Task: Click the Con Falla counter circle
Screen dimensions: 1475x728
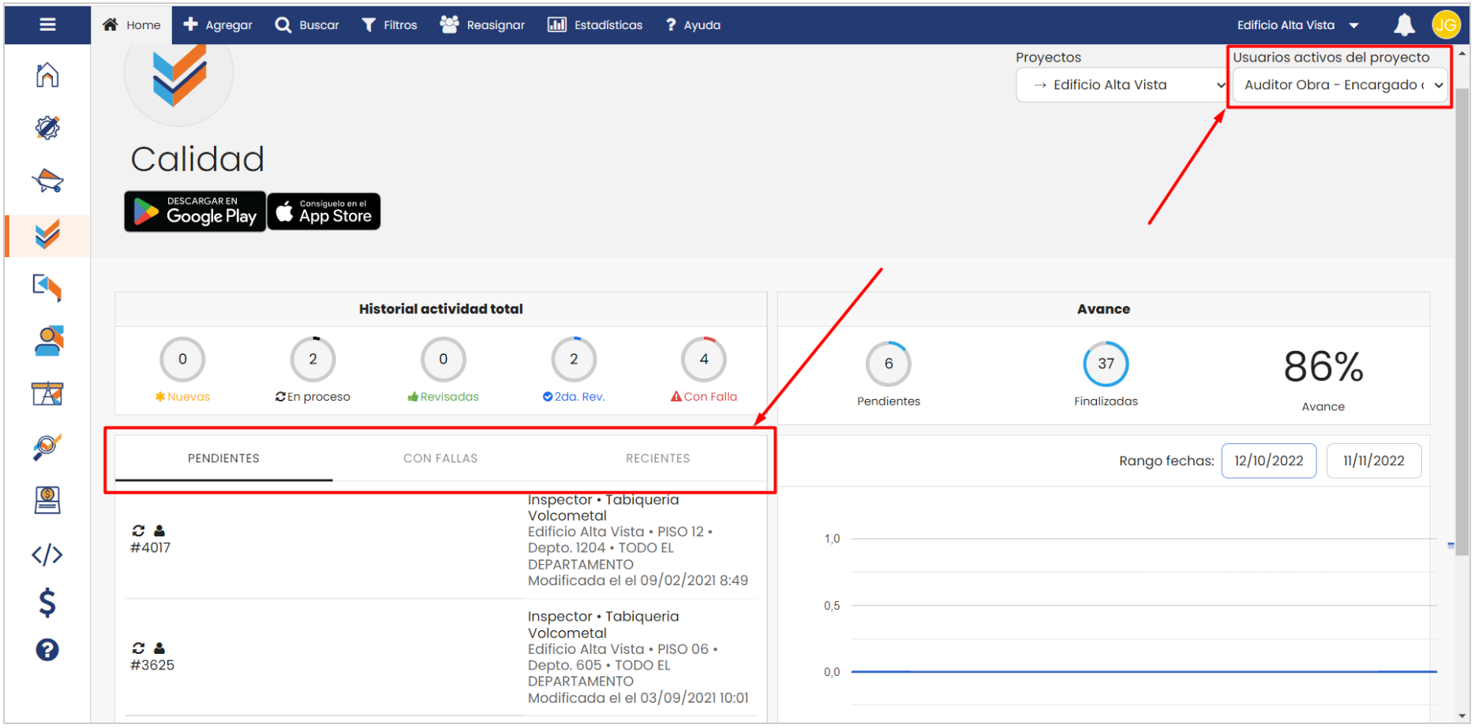Action: pyautogui.click(x=703, y=360)
